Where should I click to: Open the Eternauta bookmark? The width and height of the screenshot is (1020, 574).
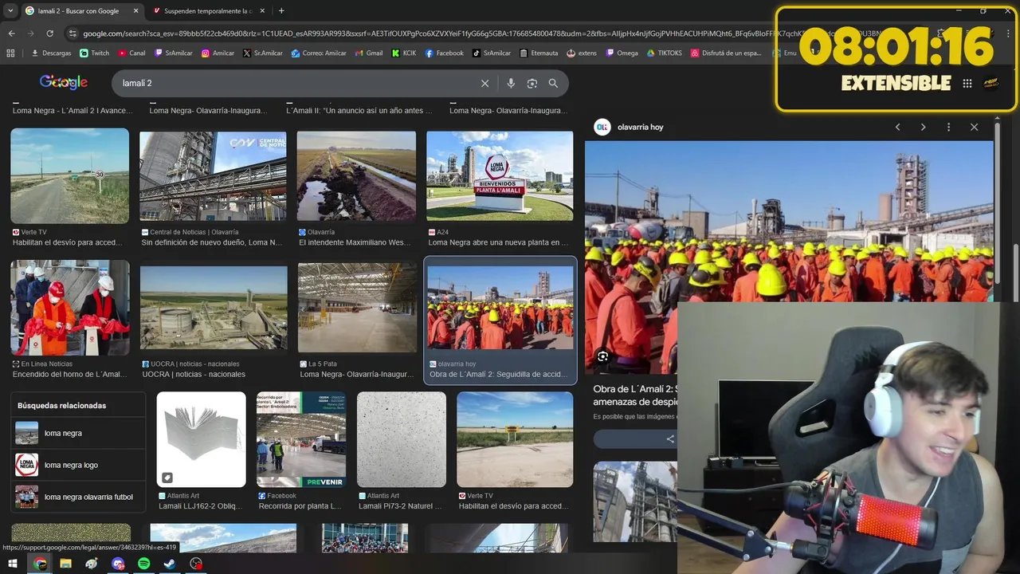539,53
